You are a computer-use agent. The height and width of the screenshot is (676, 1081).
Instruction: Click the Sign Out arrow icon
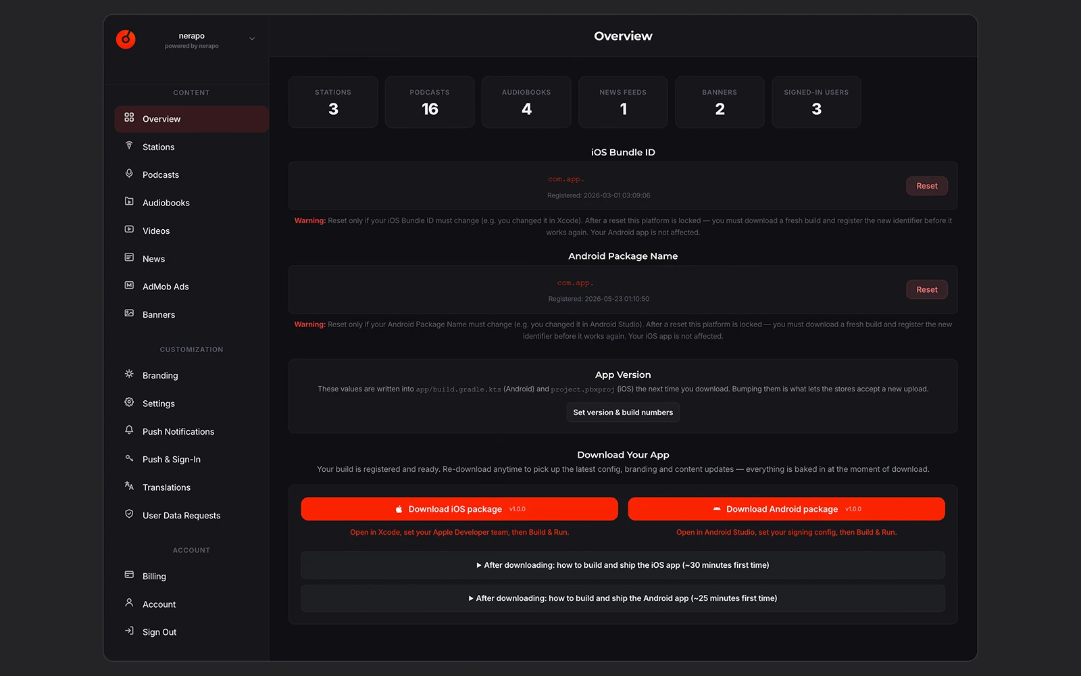(129, 631)
